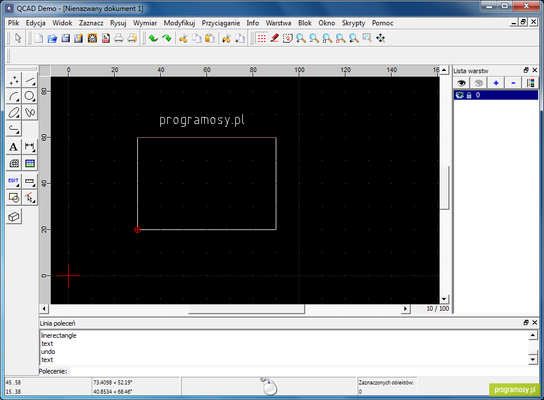This screenshot has width=544, height=400.
Task: Open the Rysuj menu
Action: point(118,23)
